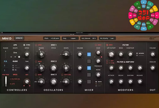Open Mod source 2 LFO

click(12, 84)
